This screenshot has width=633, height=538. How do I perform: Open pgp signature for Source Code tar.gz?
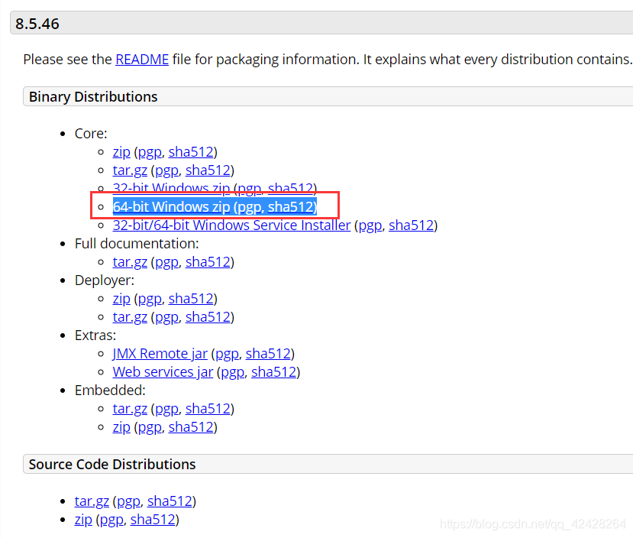[x=129, y=501]
